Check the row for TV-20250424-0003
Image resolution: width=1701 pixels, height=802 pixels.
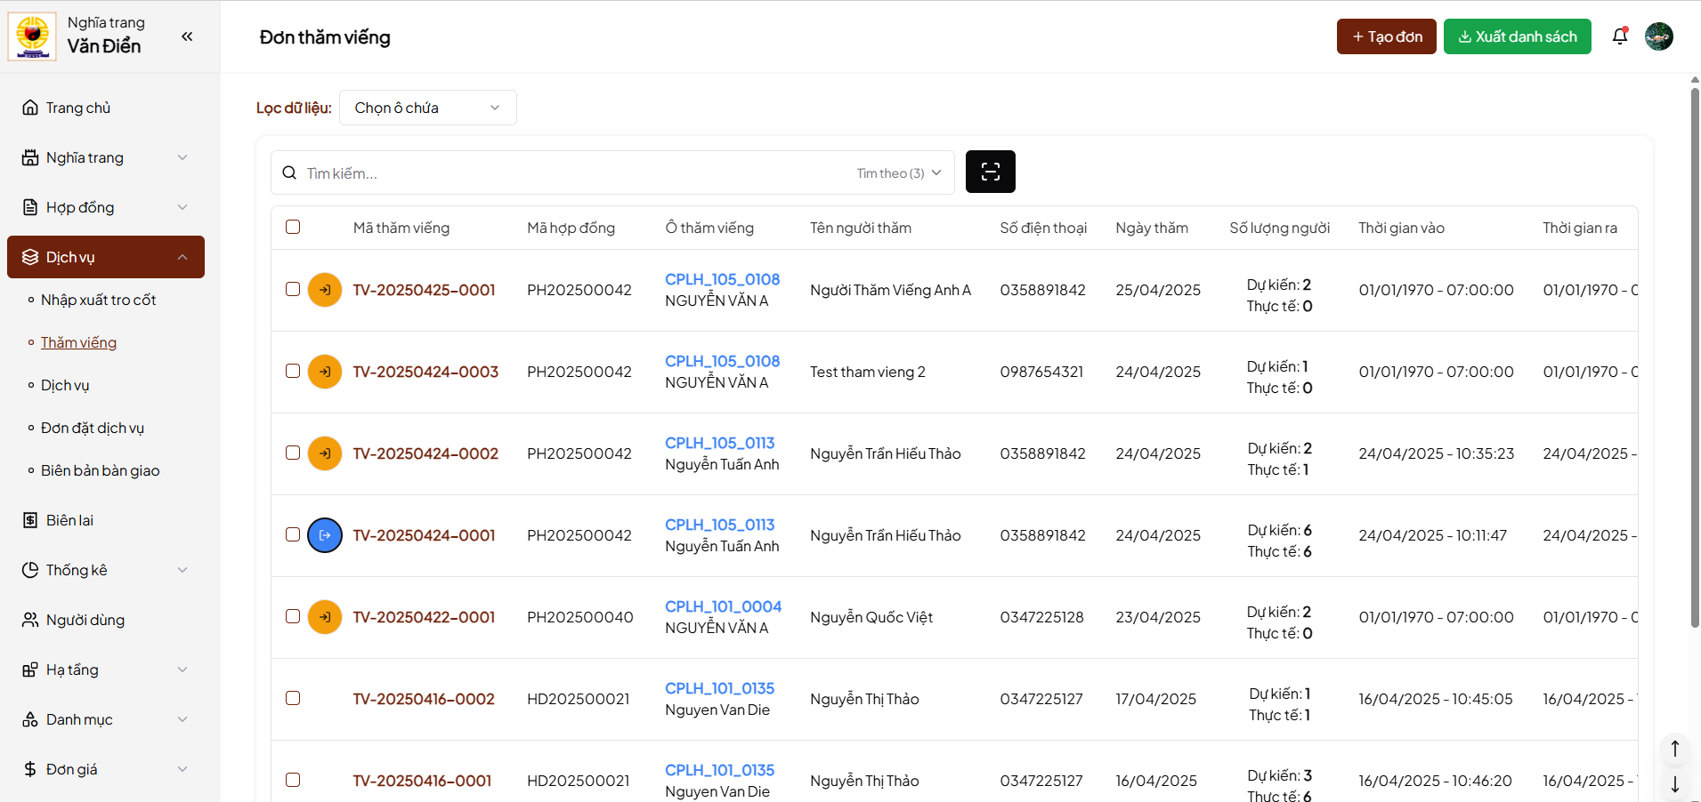(293, 371)
